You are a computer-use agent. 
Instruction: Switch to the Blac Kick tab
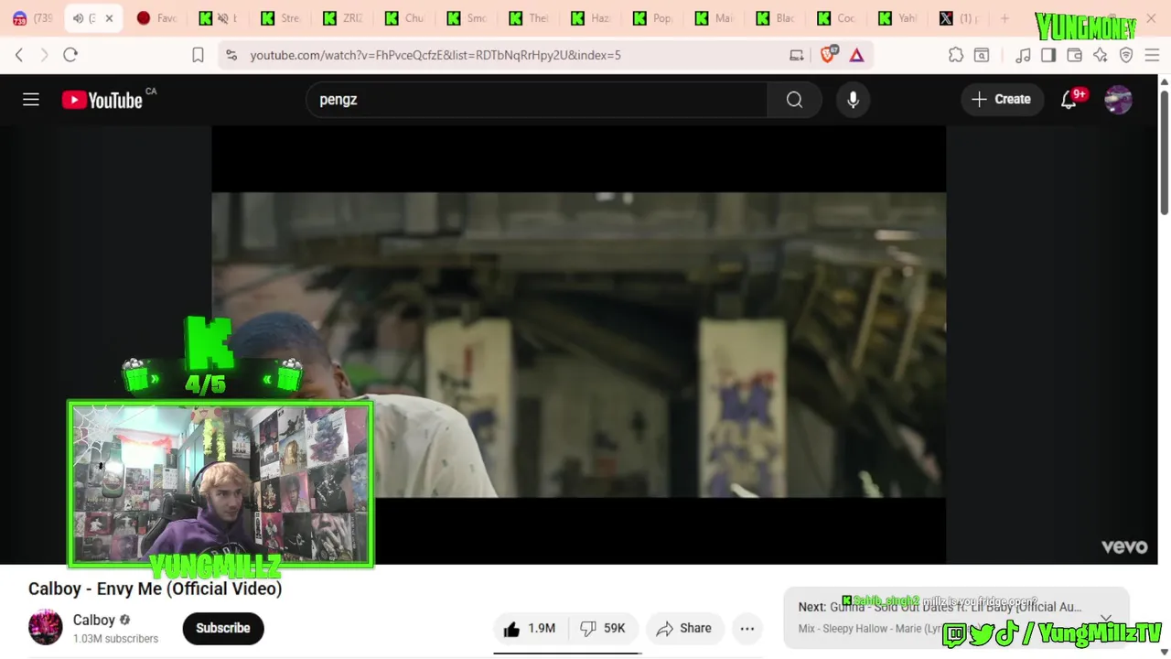pos(777,18)
